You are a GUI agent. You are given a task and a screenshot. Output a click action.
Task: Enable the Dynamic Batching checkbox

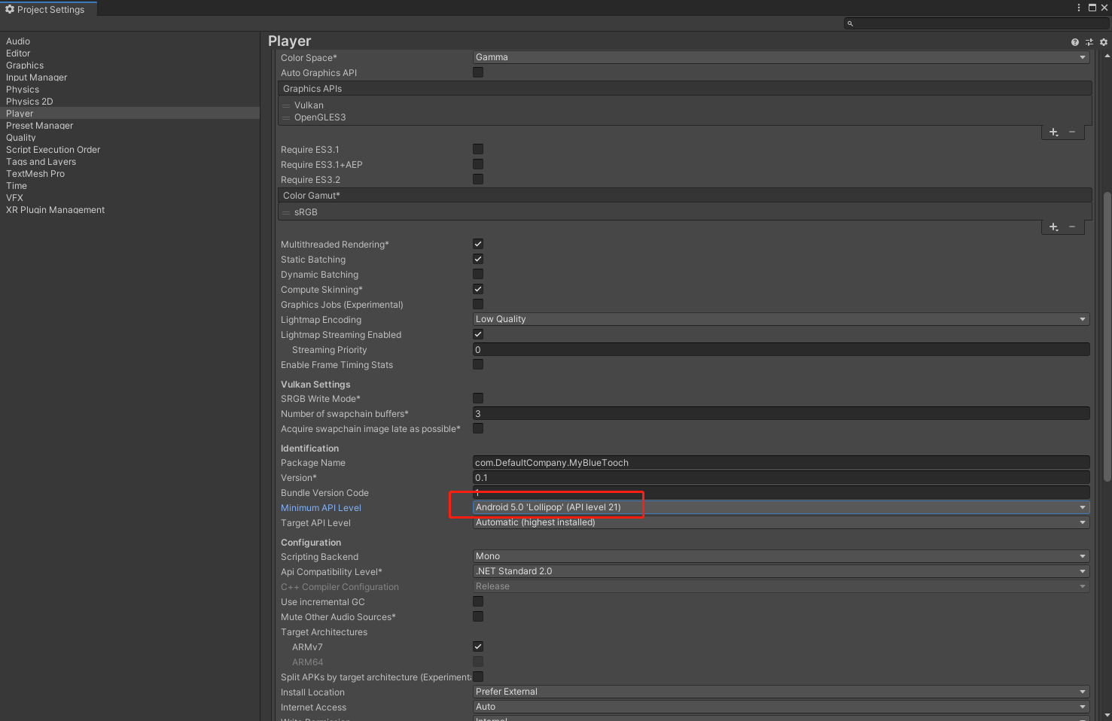click(478, 274)
